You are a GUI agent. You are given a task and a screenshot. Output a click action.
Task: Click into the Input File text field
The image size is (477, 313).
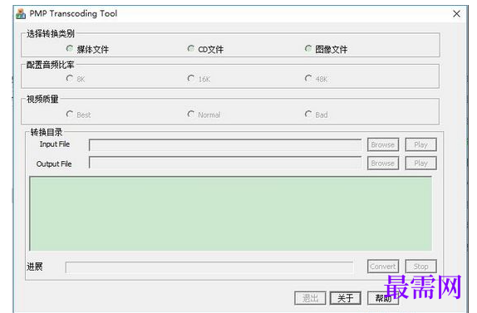click(x=225, y=145)
